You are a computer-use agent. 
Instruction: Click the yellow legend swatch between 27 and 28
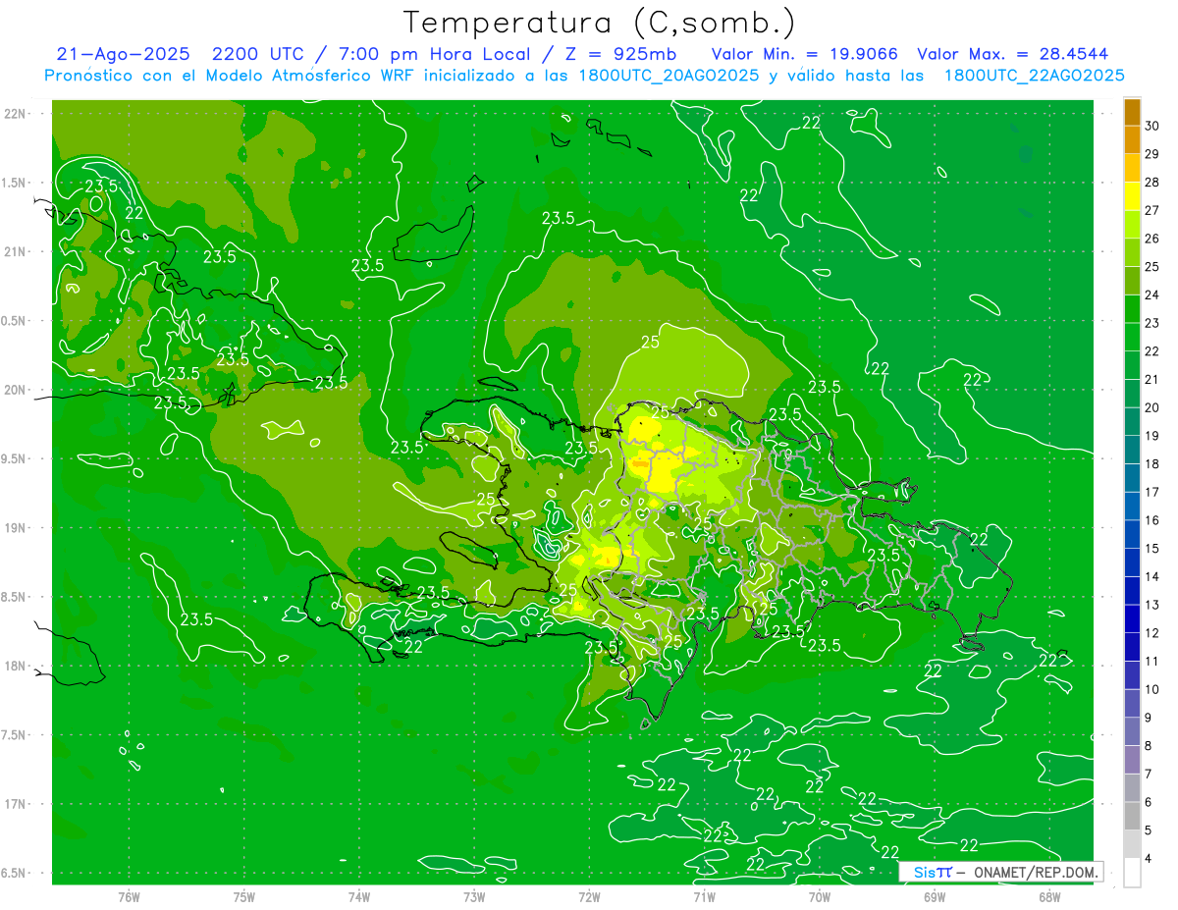(1132, 196)
